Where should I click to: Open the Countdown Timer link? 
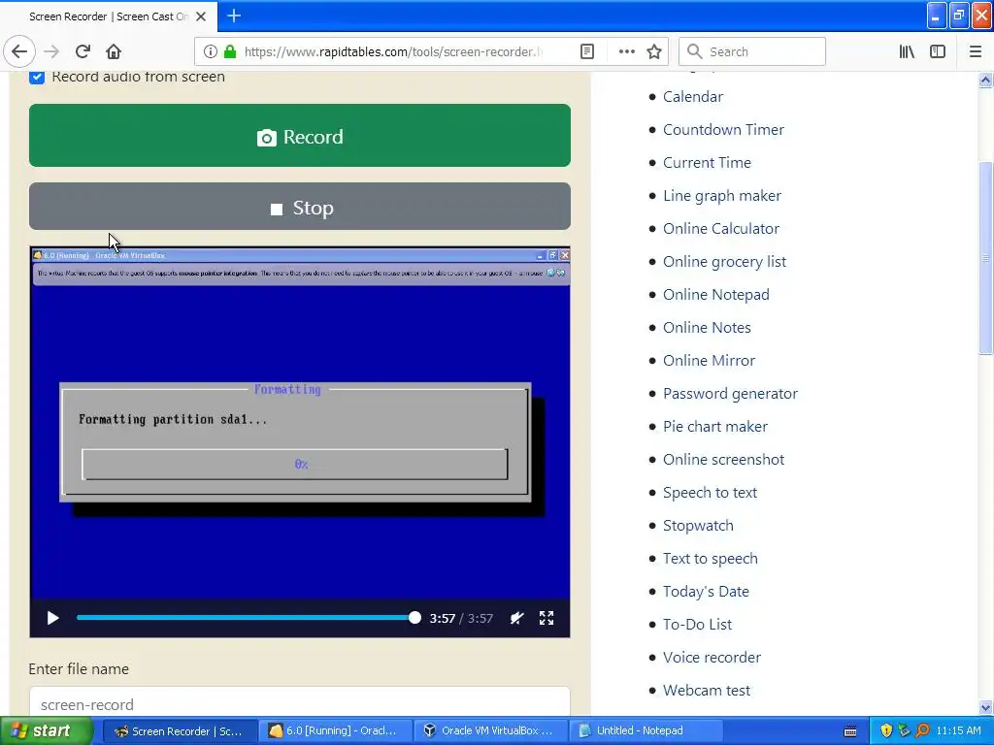pyautogui.click(x=723, y=130)
